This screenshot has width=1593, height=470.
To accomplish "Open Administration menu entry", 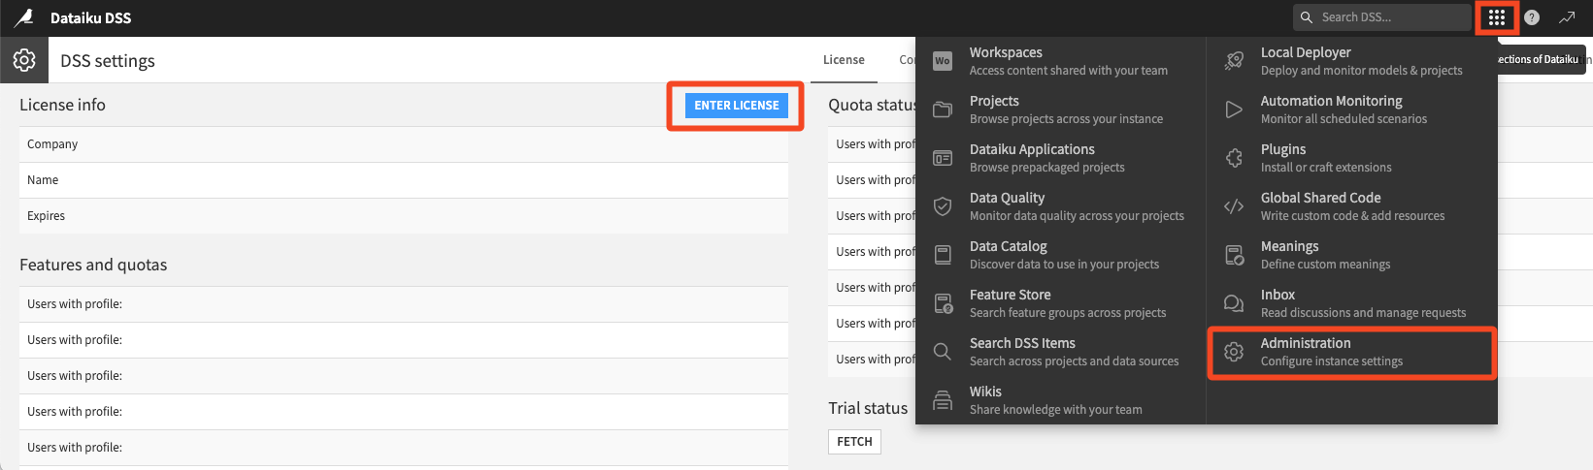I will [1351, 352].
